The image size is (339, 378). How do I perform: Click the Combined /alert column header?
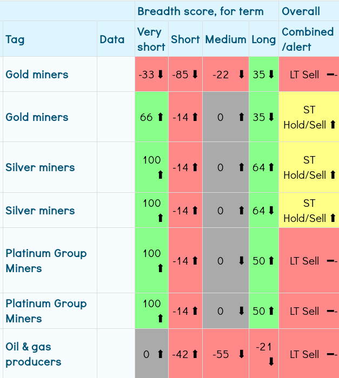(x=308, y=39)
